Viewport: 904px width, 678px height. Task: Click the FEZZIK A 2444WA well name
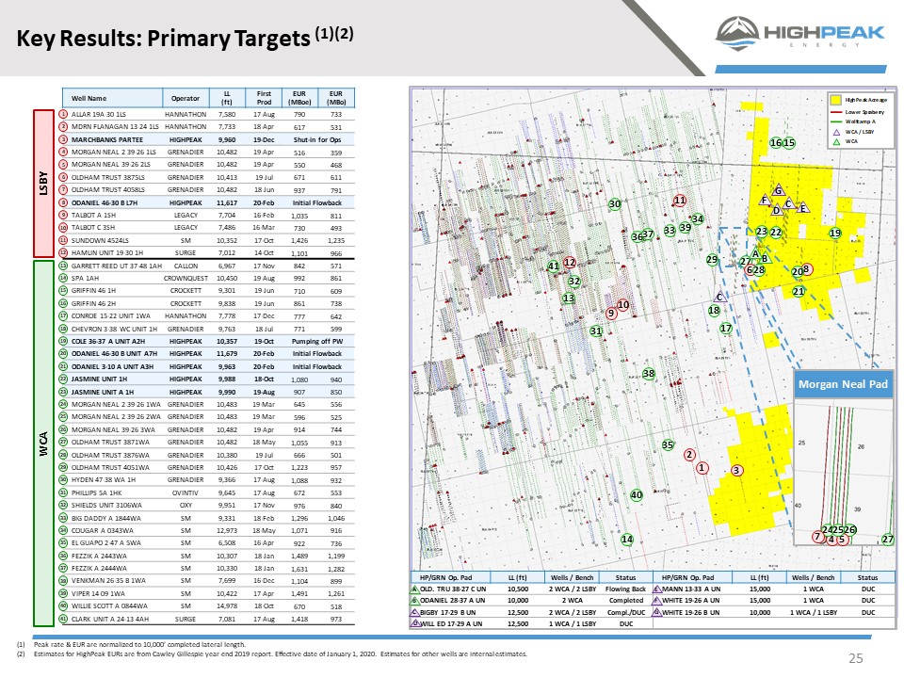click(99, 569)
